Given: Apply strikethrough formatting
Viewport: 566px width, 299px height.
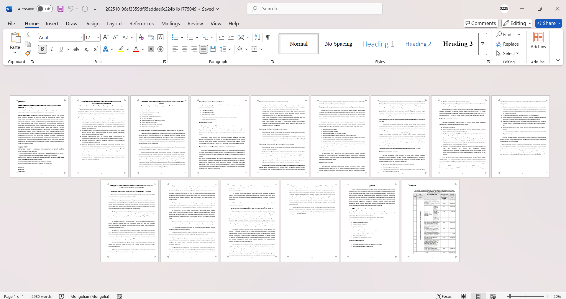Looking at the screenshot, I should pyautogui.click(x=76, y=49).
